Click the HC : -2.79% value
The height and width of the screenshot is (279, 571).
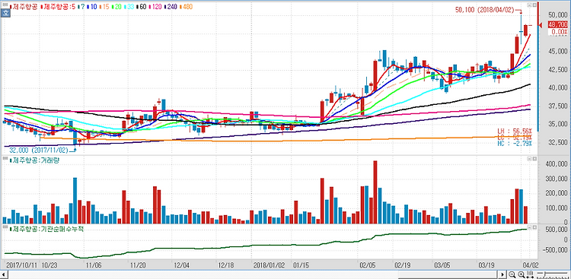pos(515,144)
